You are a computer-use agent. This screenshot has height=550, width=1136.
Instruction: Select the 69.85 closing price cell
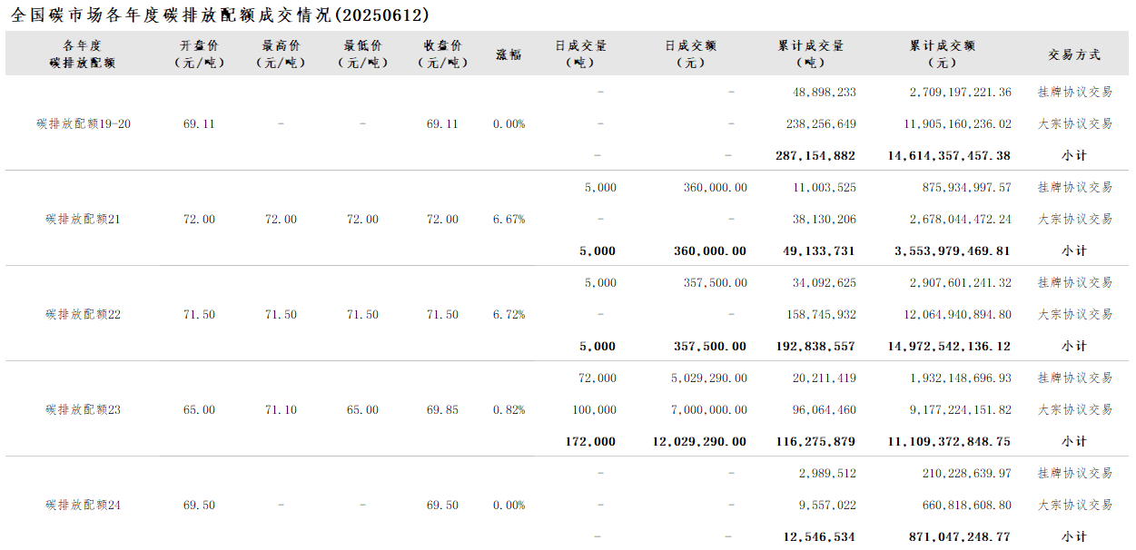tap(442, 409)
